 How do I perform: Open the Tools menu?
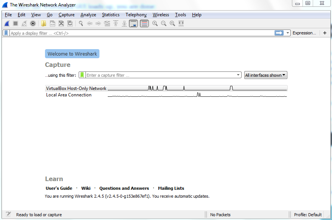point(180,15)
